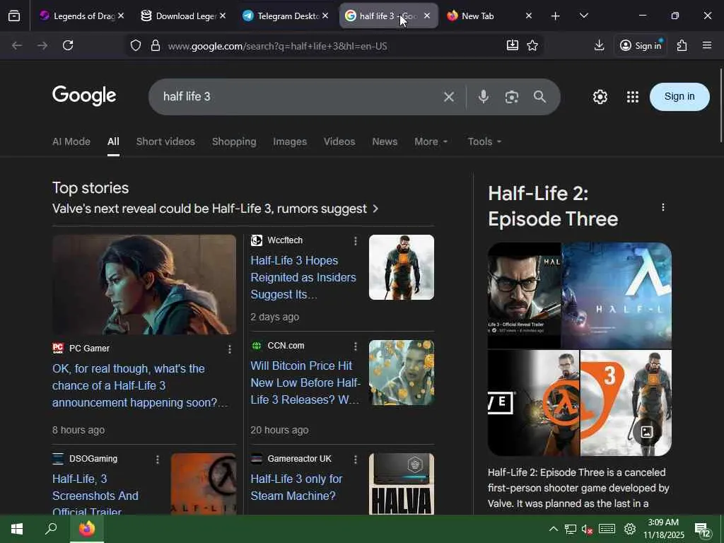Click the blue Google Sign in button

(x=679, y=96)
